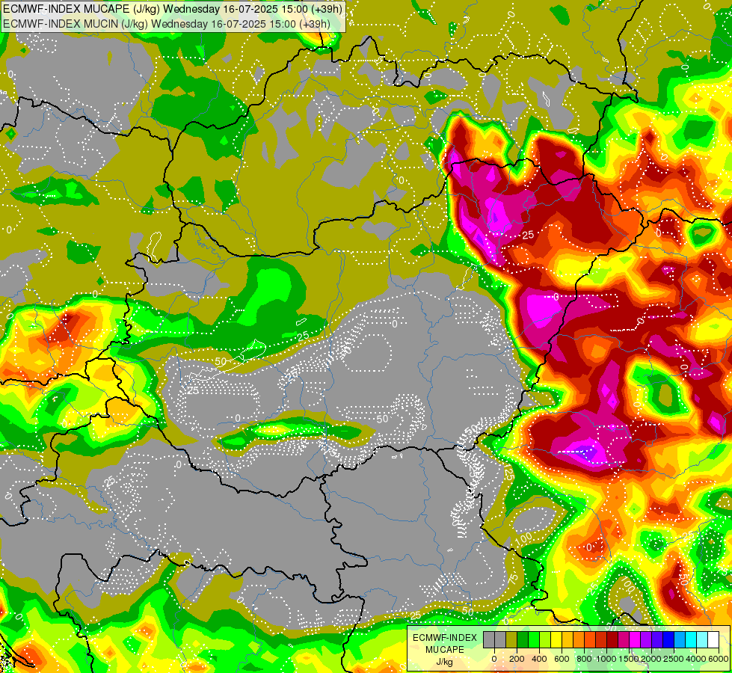Viewport: 732px width, 673px height.
Task: Click the legend scale value '400'
Action: tap(539, 659)
